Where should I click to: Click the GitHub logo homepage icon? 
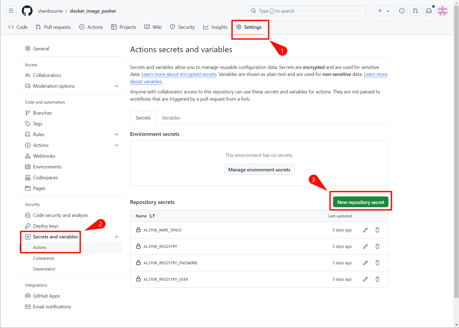tap(27, 11)
